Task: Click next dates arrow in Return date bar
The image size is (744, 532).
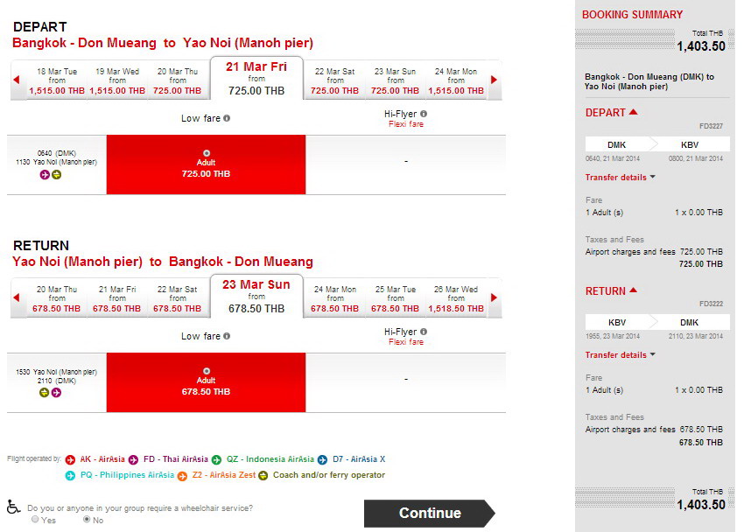Action: pyautogui.click(x=494, y=298)
